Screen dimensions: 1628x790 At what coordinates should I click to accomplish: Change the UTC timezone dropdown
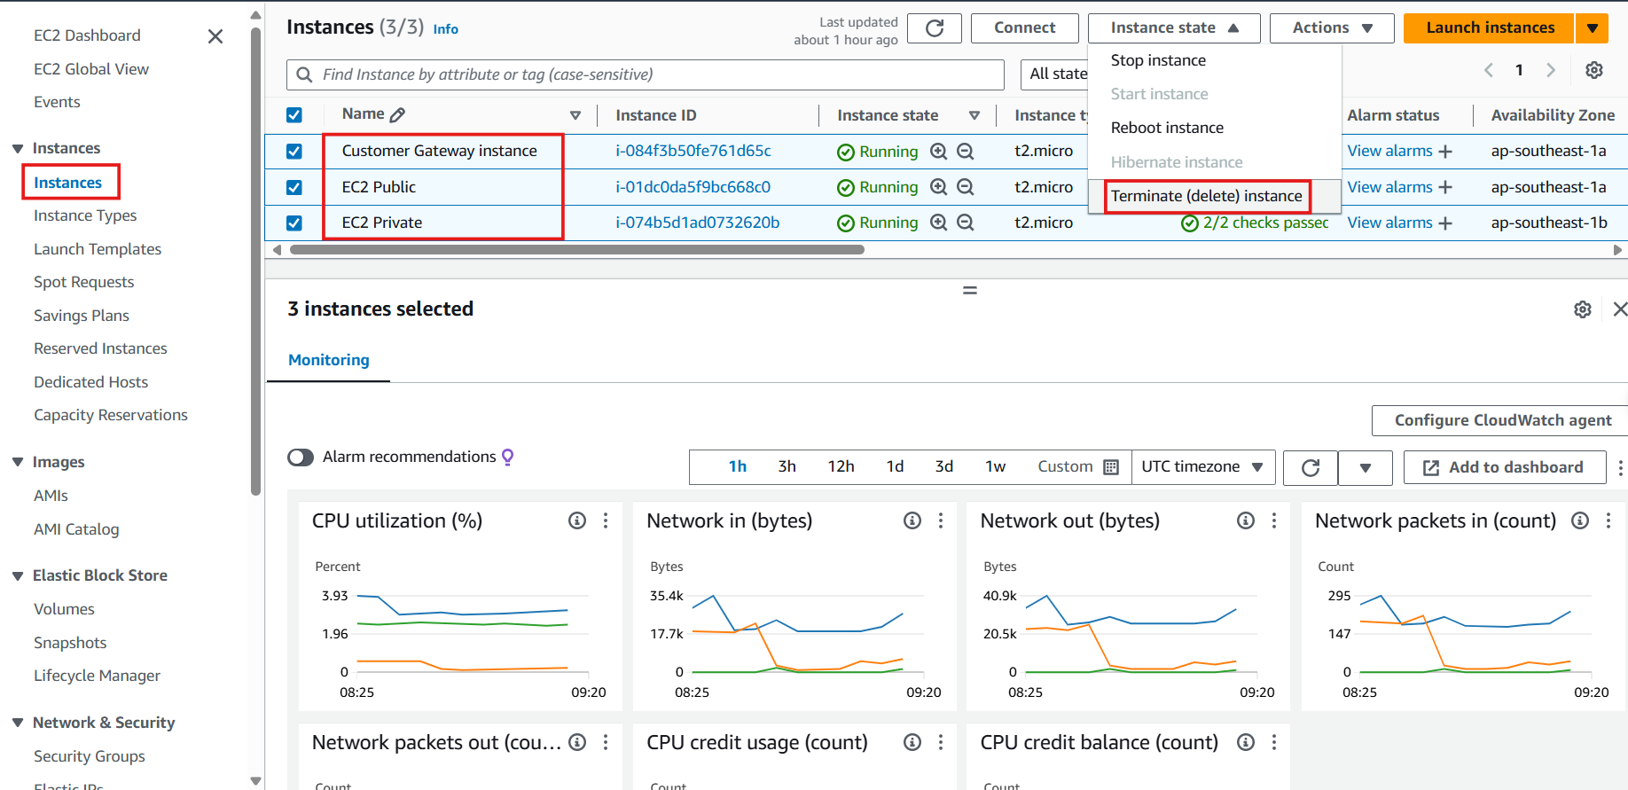point(1203,467)
